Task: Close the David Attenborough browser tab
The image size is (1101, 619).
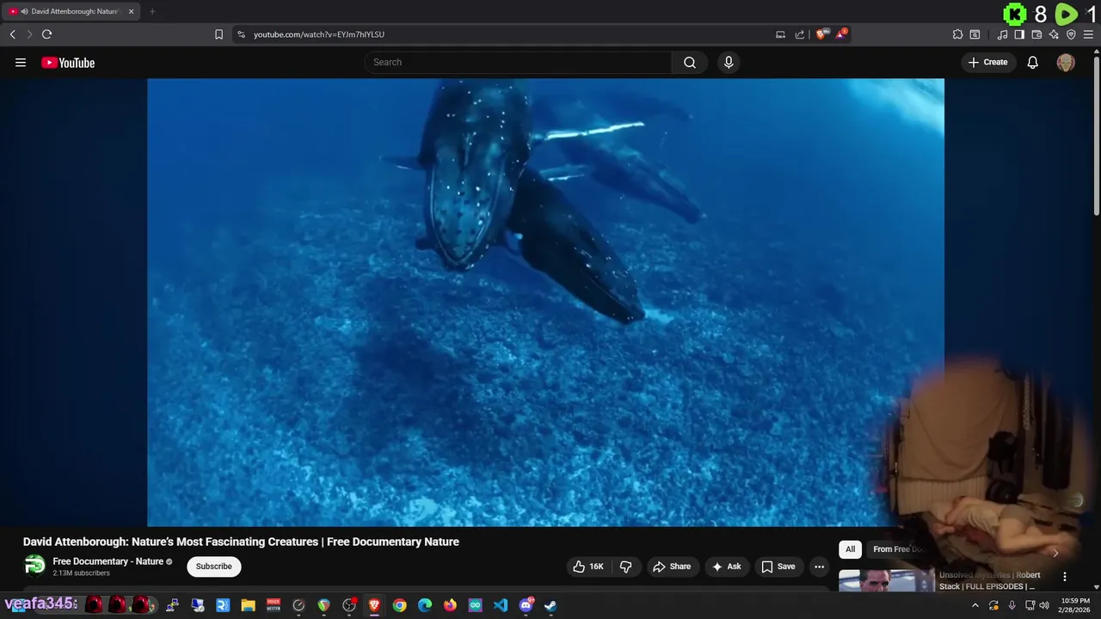Action: coord(131,11)
